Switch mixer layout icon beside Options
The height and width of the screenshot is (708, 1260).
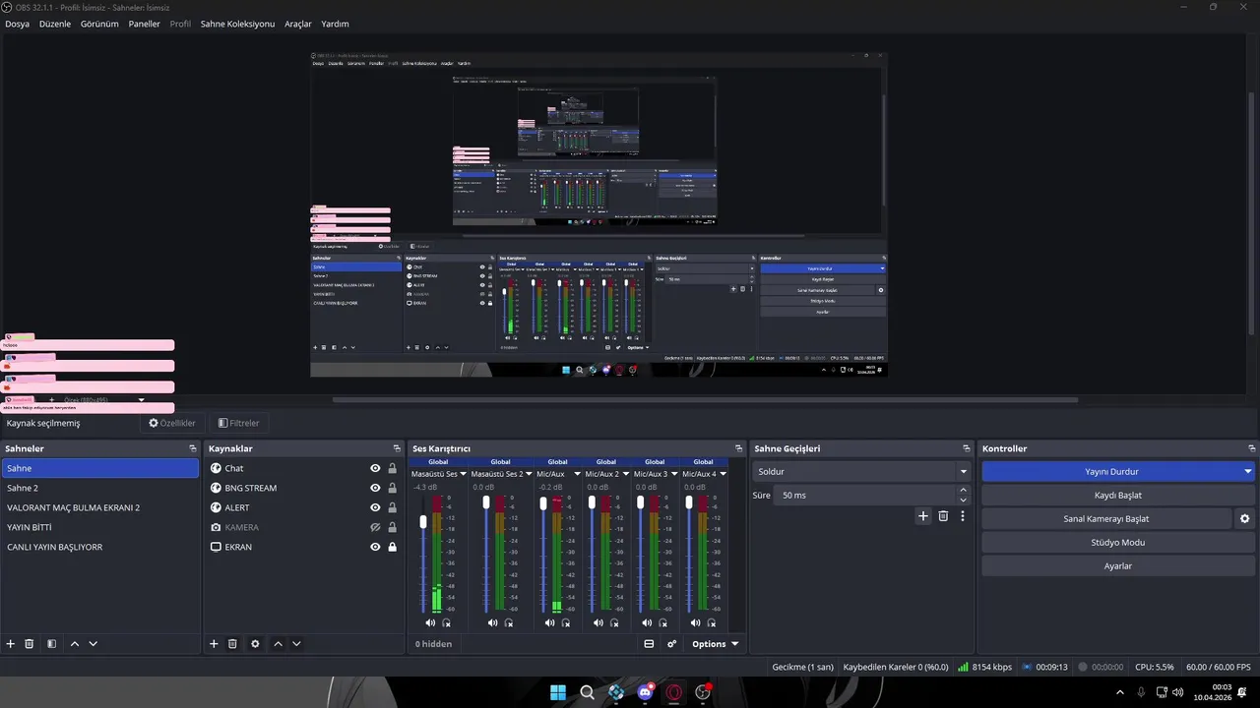coord(649,644)
